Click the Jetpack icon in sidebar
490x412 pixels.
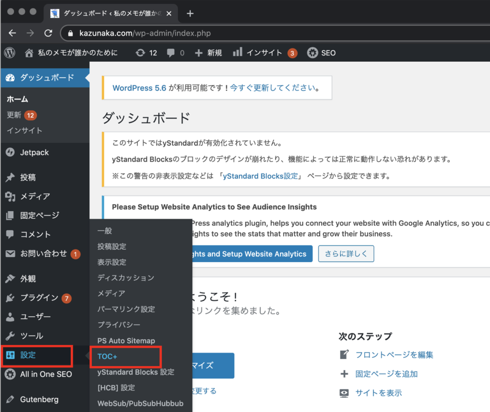[11, 152]
